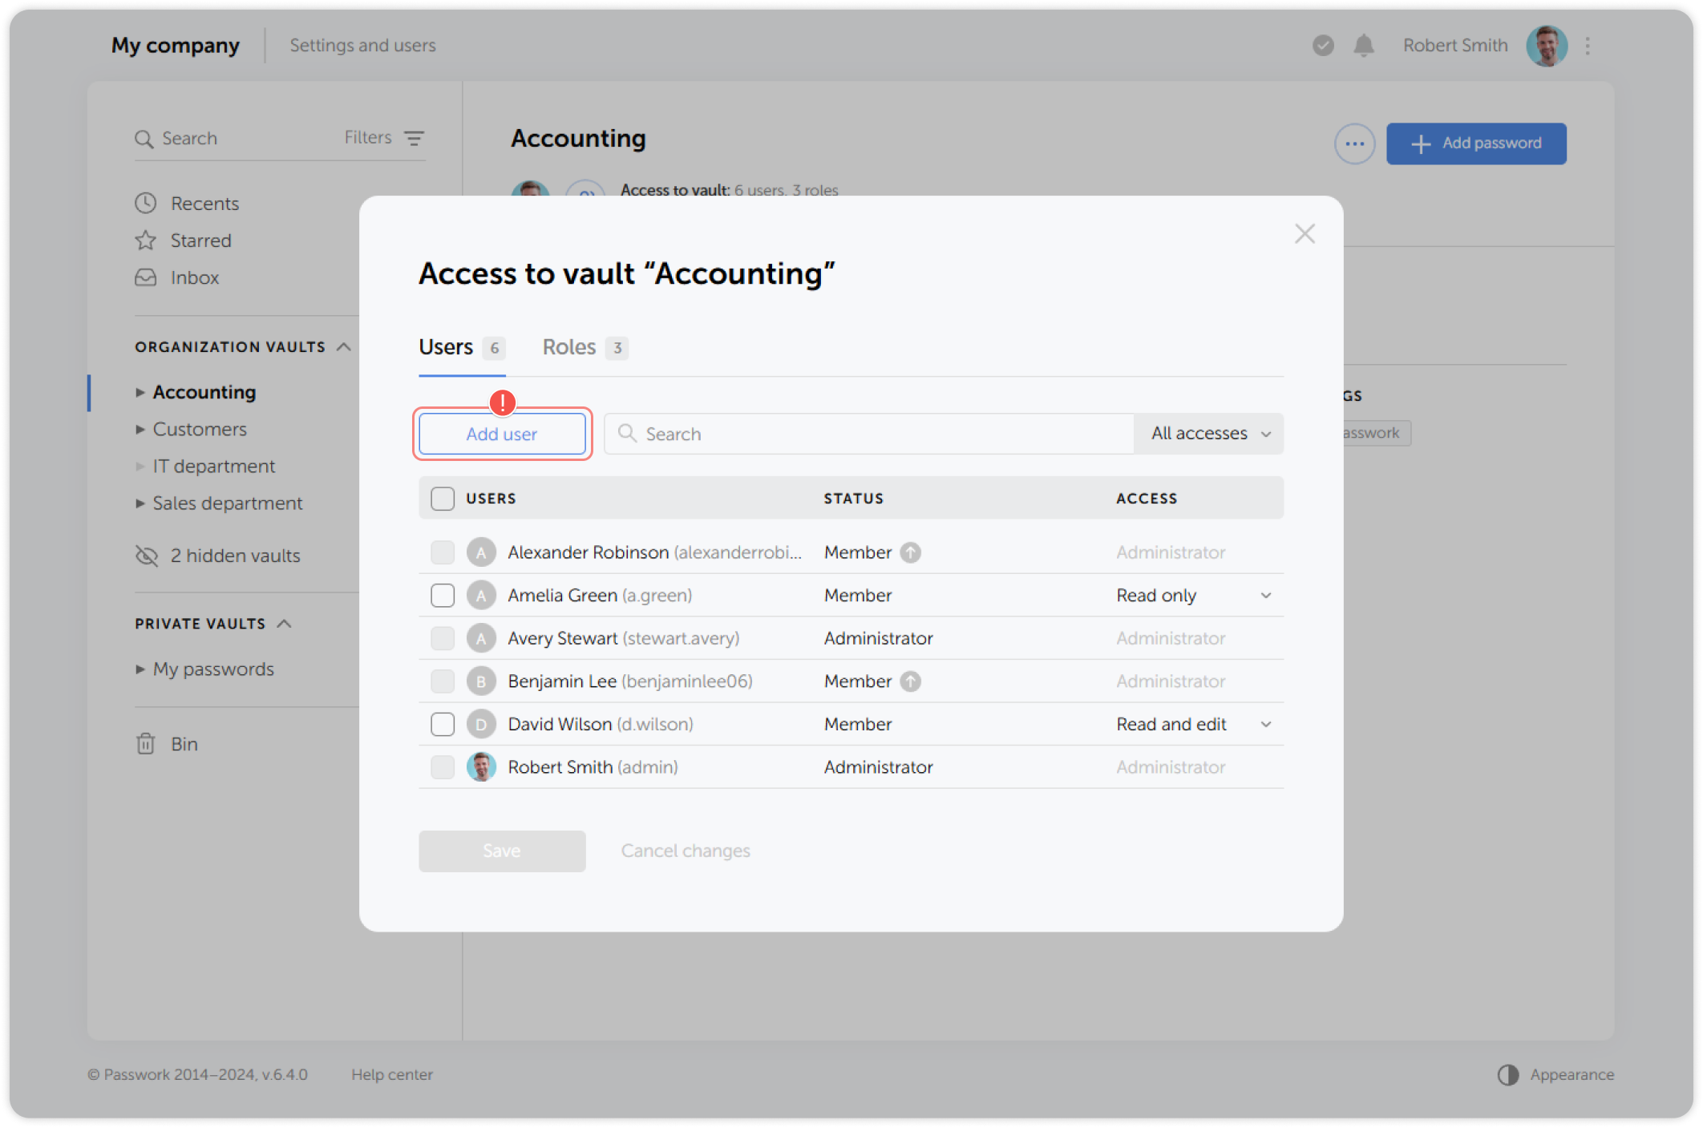The height and width of the screenshot is (1128, 1703).
Task: Check Amelia Green's row checkbox
Action: (442, 595)
